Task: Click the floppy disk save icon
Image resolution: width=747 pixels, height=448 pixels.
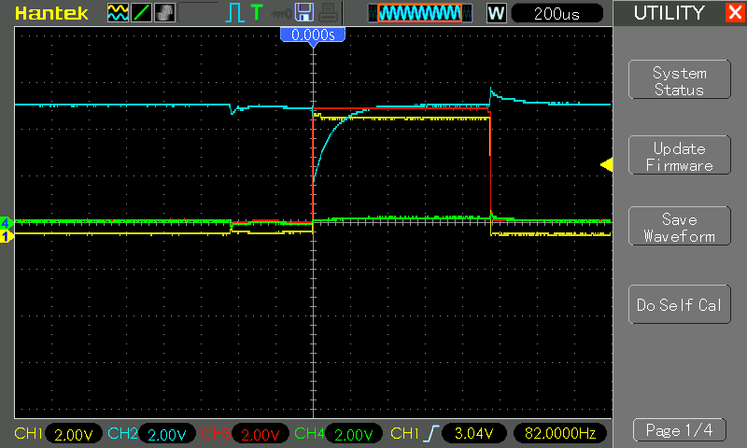Action: (304, 13)
